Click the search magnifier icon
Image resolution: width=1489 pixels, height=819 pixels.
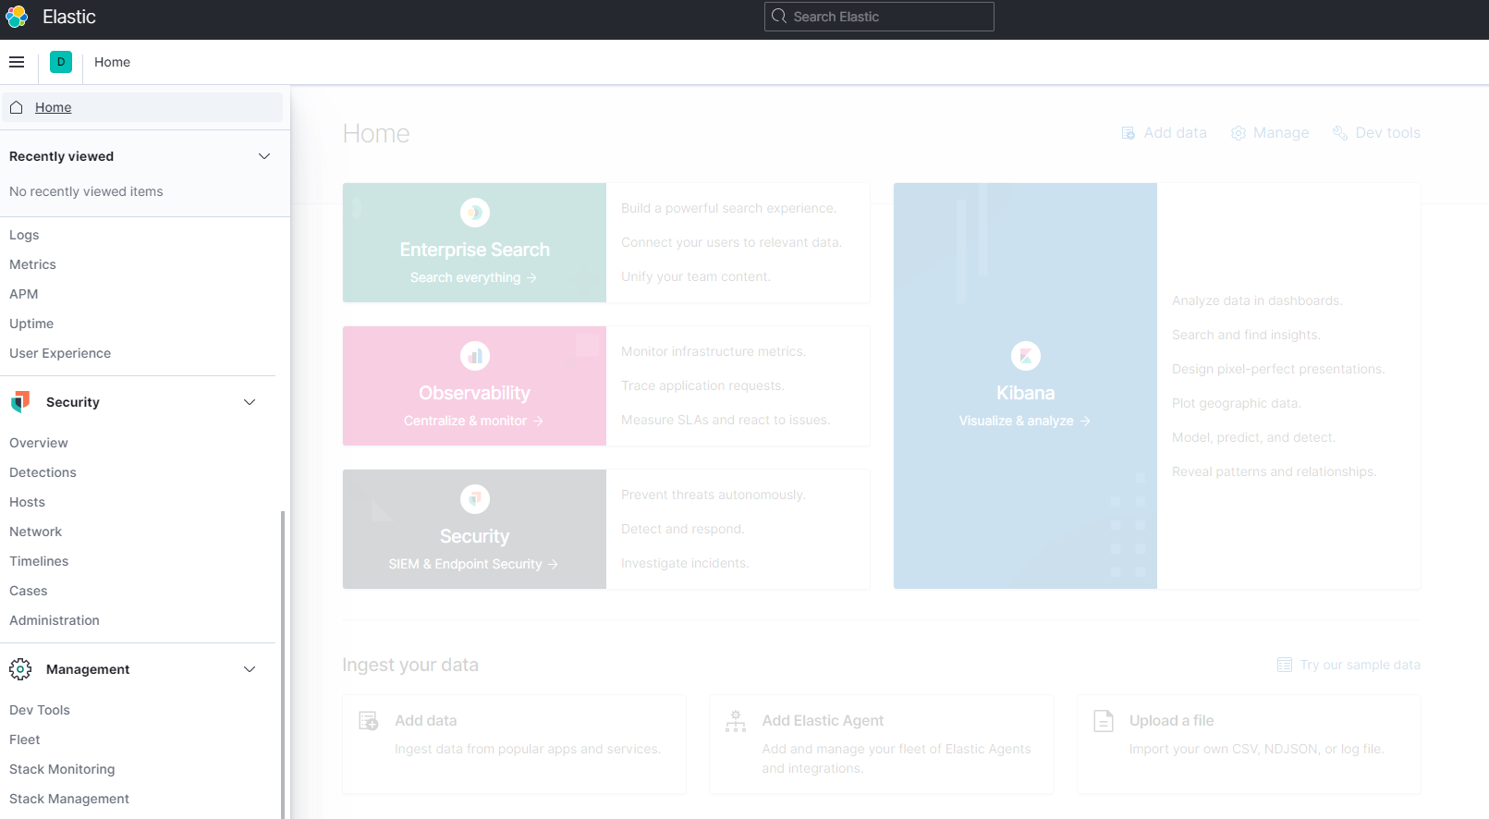779,17
